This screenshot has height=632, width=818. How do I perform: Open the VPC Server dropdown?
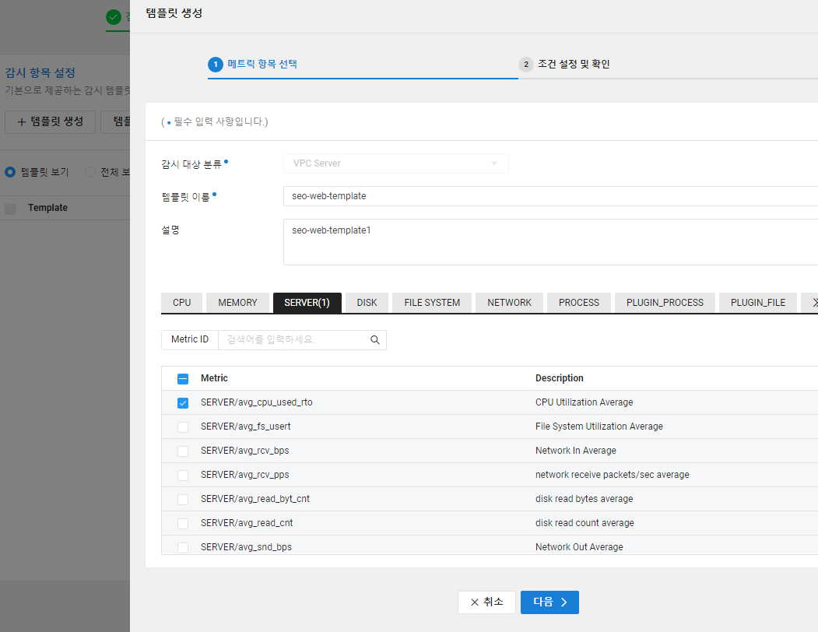[396, 163]
